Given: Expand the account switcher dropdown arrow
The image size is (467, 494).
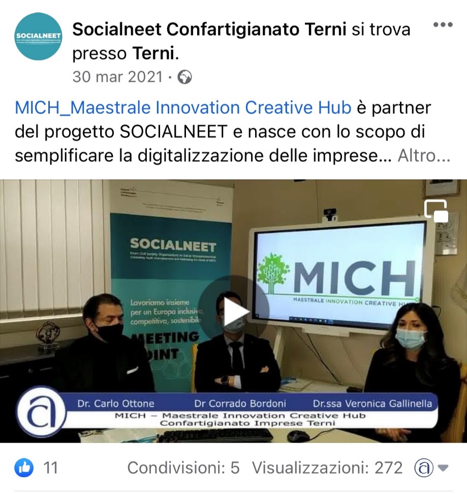Looking at the screenshot, I should coord(443,468).
